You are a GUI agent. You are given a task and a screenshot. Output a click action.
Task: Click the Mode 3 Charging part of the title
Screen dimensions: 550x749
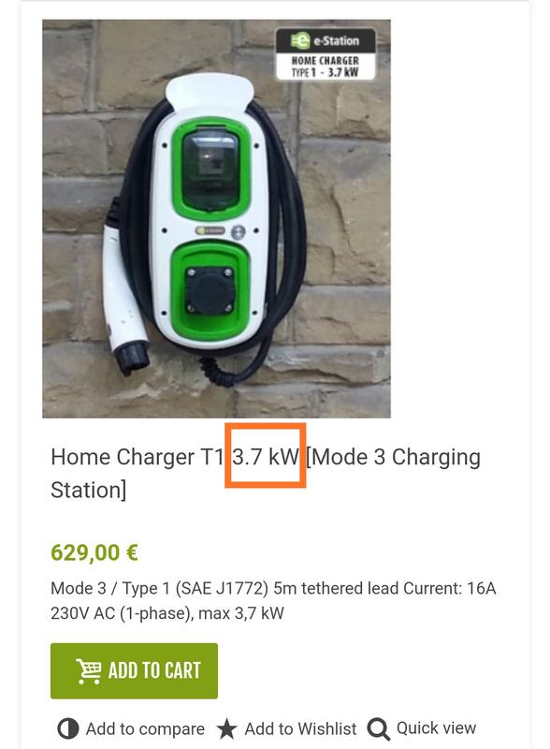tap(393, 458)
